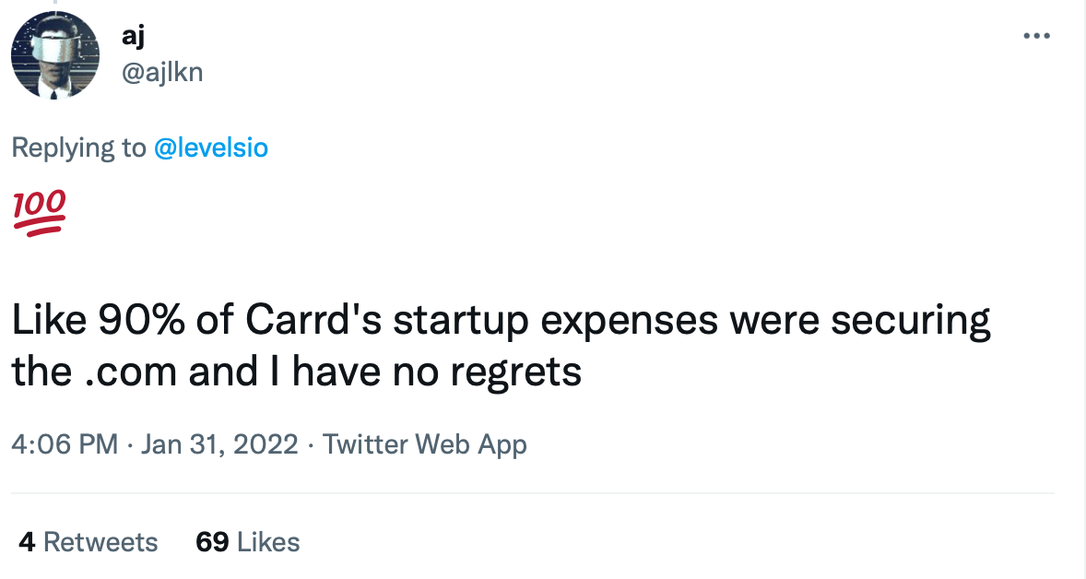Open the three-dot more options menu
The width and height of the screenshot is (1086, 579).
(1036, 36)
